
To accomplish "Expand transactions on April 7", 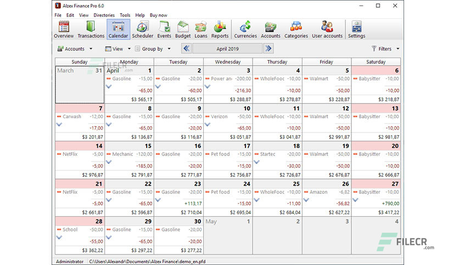I will (x=59, y=125).
